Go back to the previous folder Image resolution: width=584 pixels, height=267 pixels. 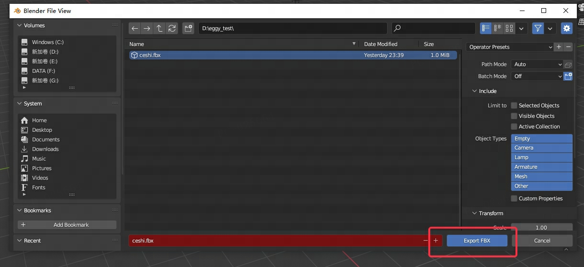coord(135,28)
